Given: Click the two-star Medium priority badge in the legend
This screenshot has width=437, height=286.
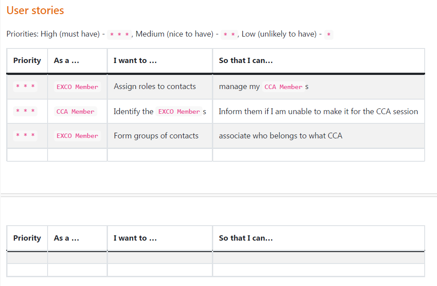Looking at the screenshot, I should coord(229,34).
